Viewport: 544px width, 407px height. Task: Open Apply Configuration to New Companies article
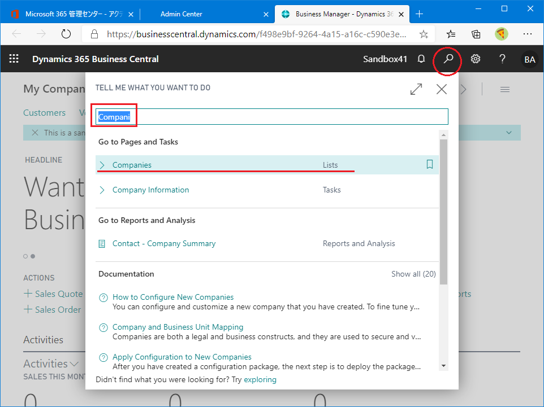(182, 357)
